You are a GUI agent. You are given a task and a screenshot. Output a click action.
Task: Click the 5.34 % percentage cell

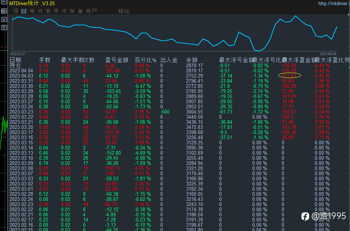(142, 132)
